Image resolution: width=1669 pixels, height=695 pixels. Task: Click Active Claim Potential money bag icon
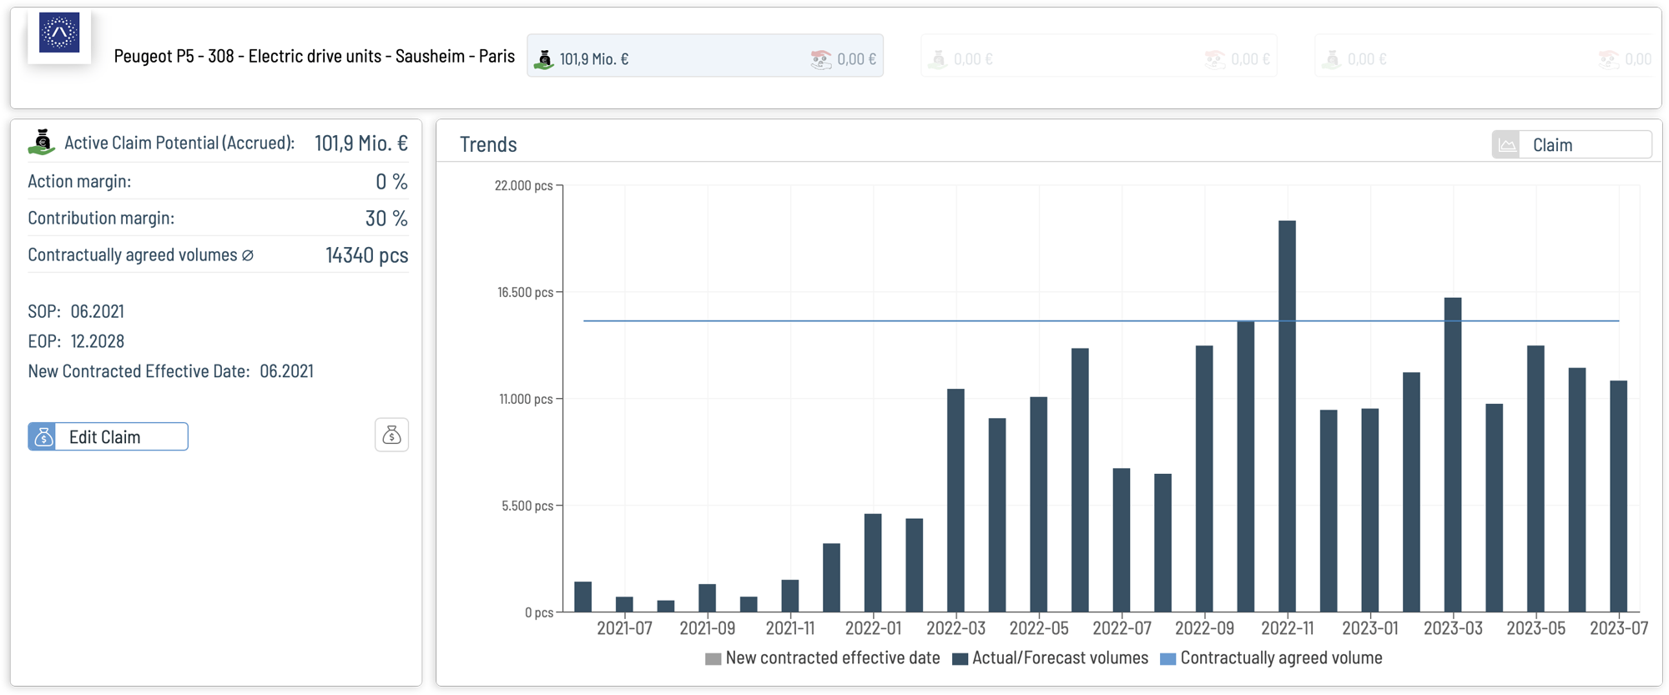(42, 142)
